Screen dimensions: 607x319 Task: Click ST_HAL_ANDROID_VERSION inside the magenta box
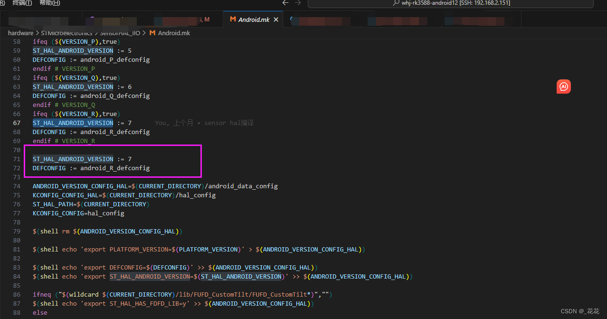pyautogui.click(x=72, y=159)
